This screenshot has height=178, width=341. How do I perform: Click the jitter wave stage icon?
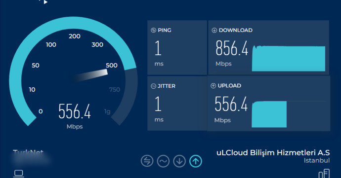[163, 161]
